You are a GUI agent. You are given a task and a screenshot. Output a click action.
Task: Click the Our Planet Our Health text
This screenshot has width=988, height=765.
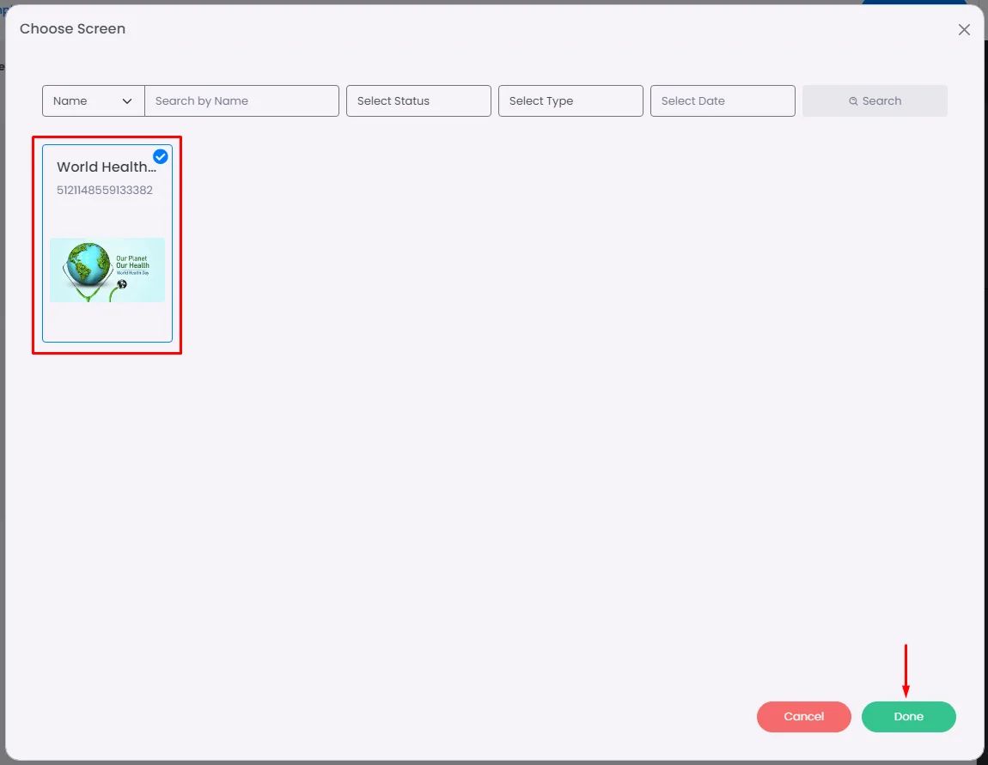pos(132,262)
